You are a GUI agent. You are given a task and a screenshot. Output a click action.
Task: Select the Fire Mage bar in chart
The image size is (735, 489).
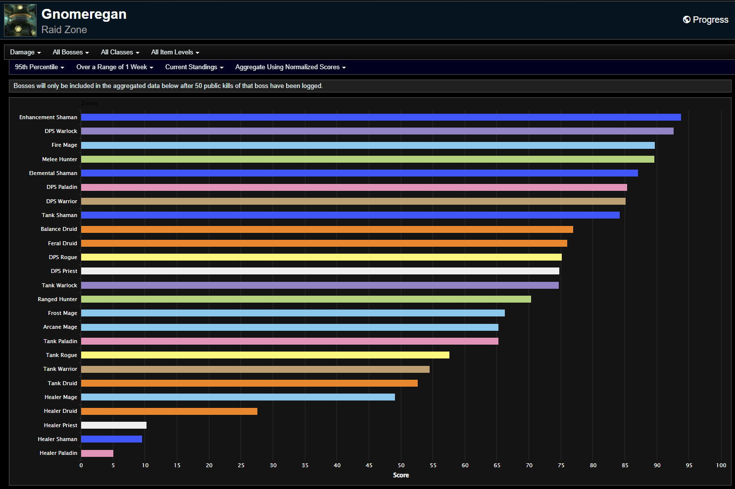pos(368,145)
